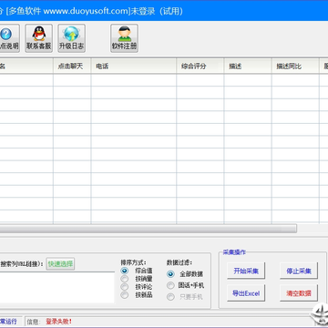Select the 按销量 sort option
The width and height of the screenshot is (328, 328).
point(125,279)
